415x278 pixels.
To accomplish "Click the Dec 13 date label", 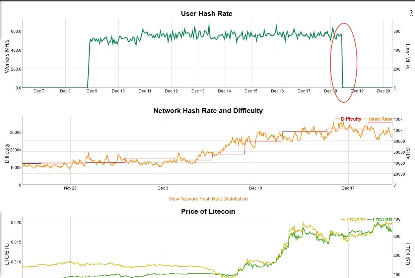I will [x=198, y=91].
